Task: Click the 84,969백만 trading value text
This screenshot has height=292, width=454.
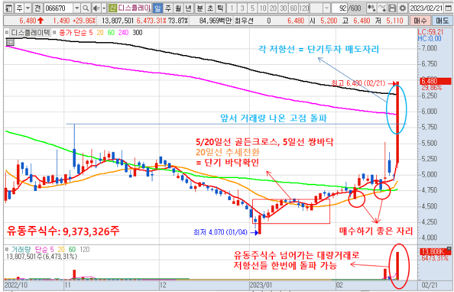Action: pos(216,21)
